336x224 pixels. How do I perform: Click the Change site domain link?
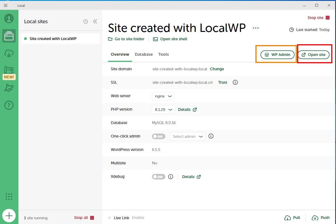(x=217, y=69)
